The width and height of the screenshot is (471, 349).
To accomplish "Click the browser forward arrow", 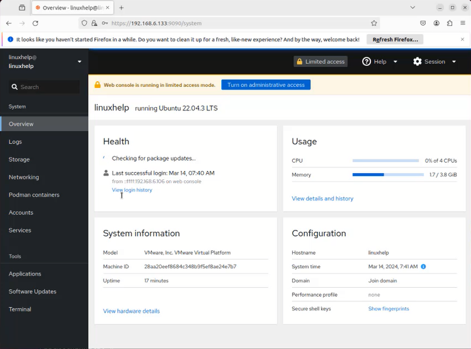I will point(22,23).
